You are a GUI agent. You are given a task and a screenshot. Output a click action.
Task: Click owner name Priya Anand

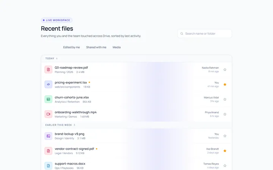pos(212,113)
